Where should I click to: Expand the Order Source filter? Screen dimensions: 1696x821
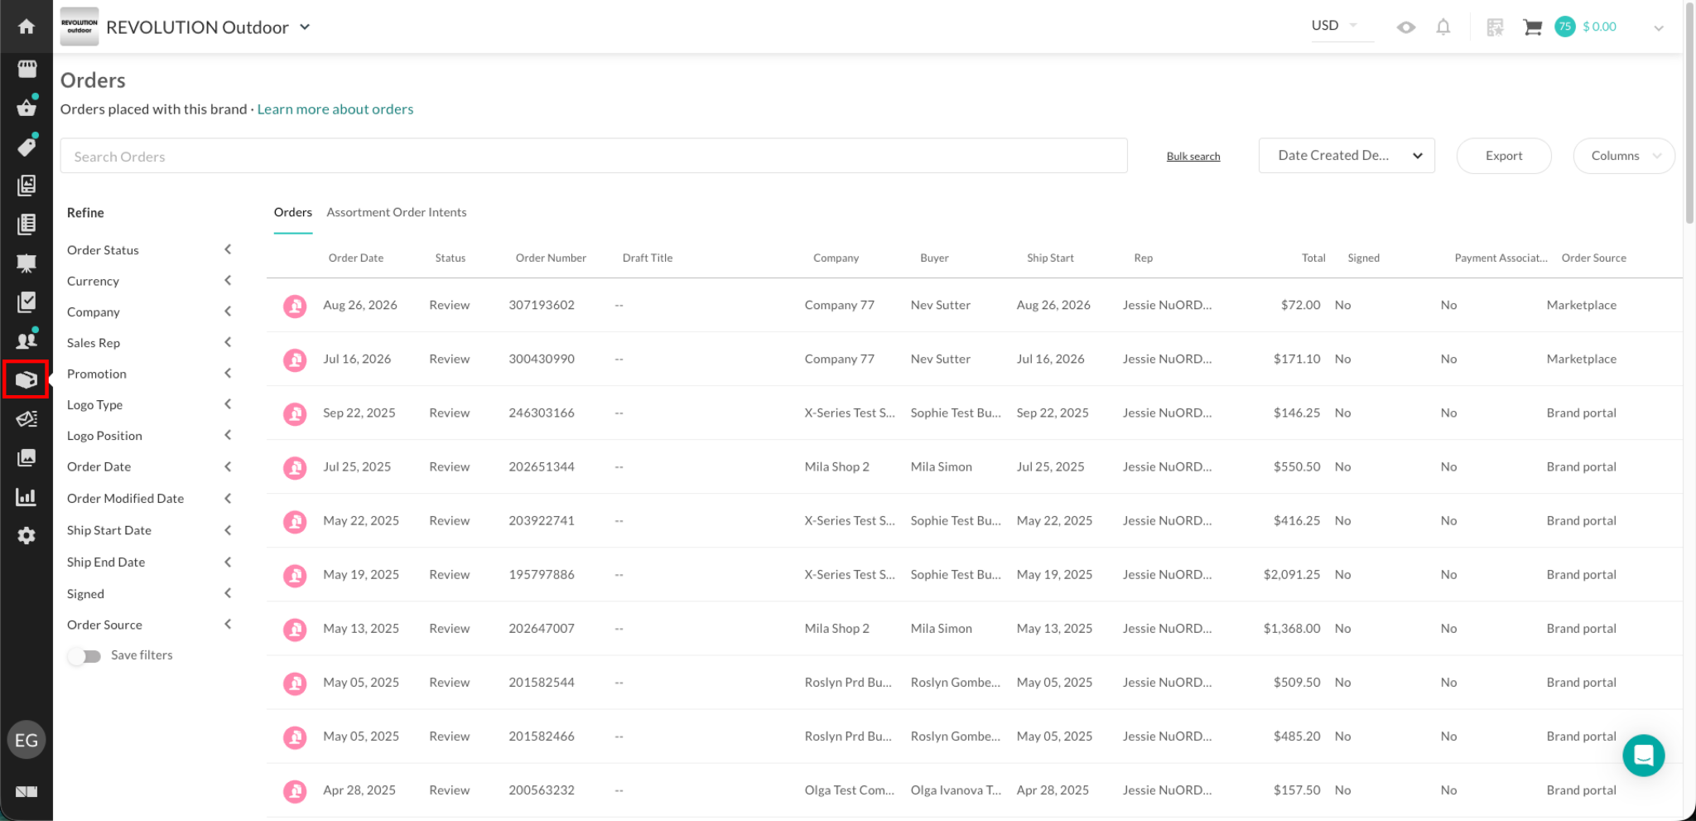coord(228,624)
